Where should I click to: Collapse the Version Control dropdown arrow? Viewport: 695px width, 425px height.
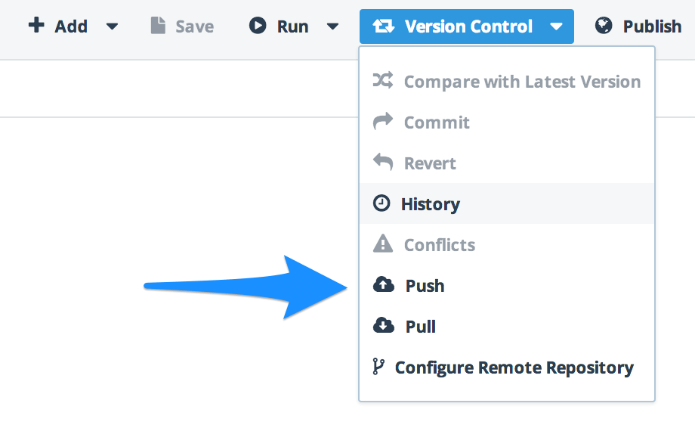[556, 26]
